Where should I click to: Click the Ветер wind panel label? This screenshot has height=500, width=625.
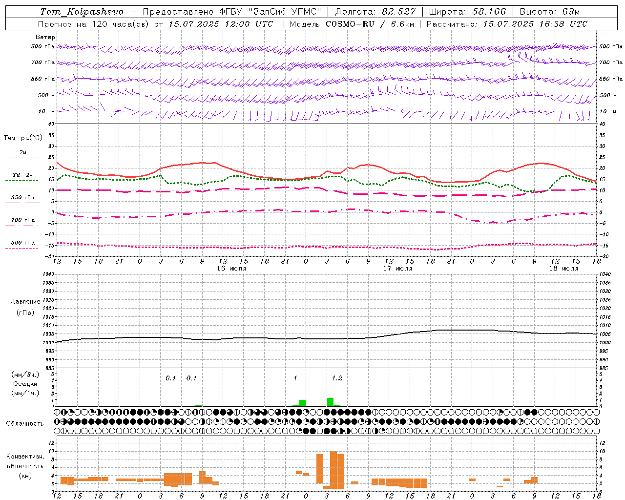[45, 37]
